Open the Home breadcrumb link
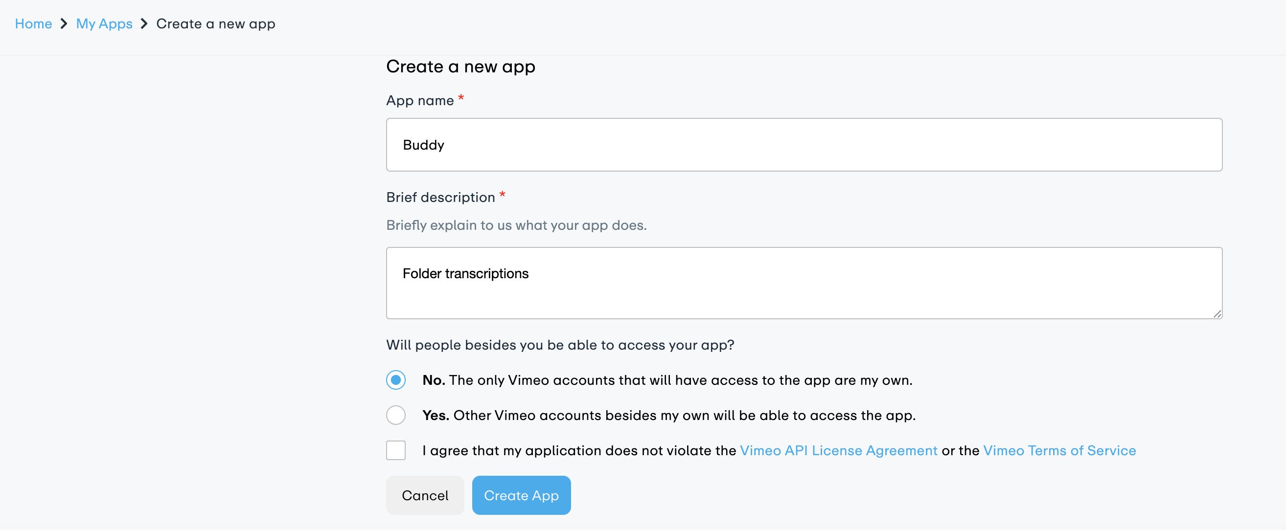The image size is (1286, 530). click(x=33, y=23)
